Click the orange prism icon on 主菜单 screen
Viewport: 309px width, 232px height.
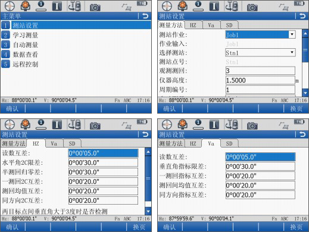click(x=26, y=6)
